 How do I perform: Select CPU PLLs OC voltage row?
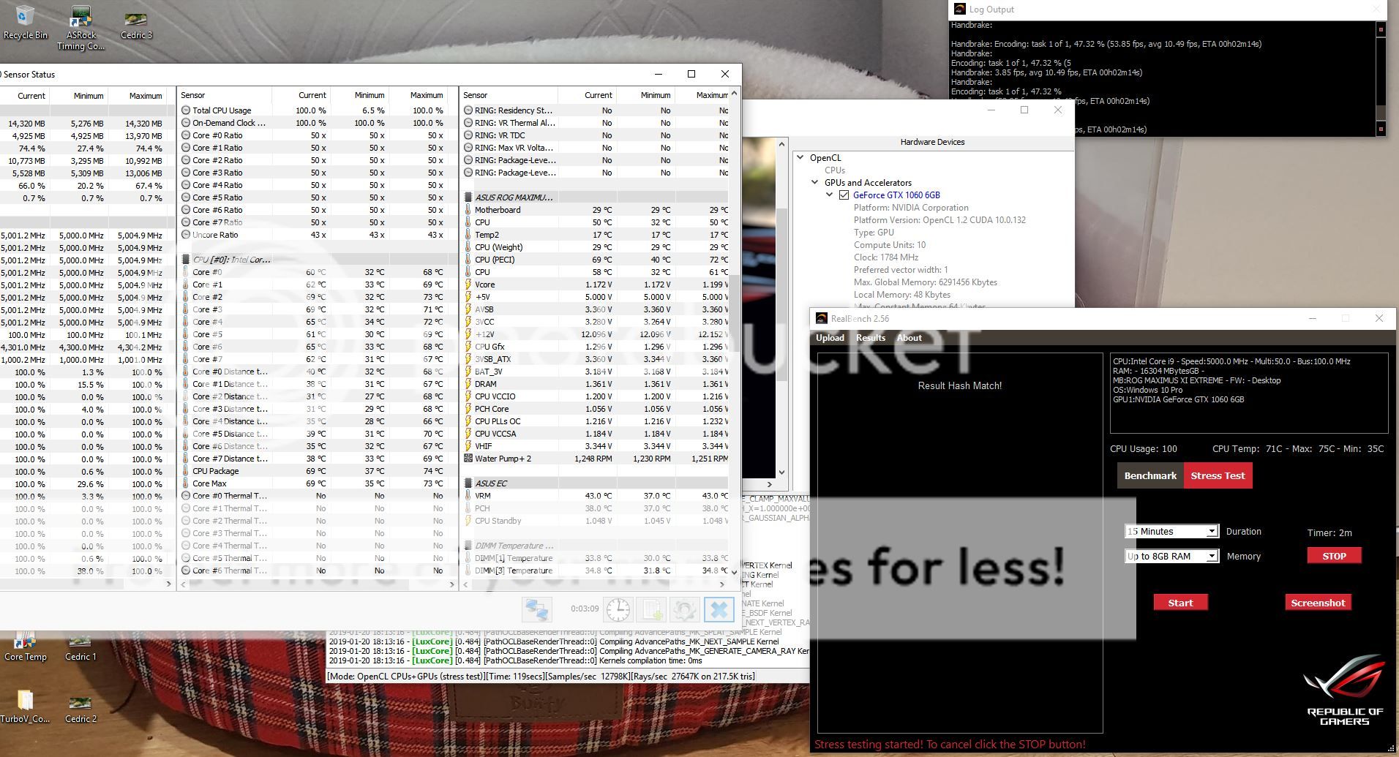click(596, 421)
